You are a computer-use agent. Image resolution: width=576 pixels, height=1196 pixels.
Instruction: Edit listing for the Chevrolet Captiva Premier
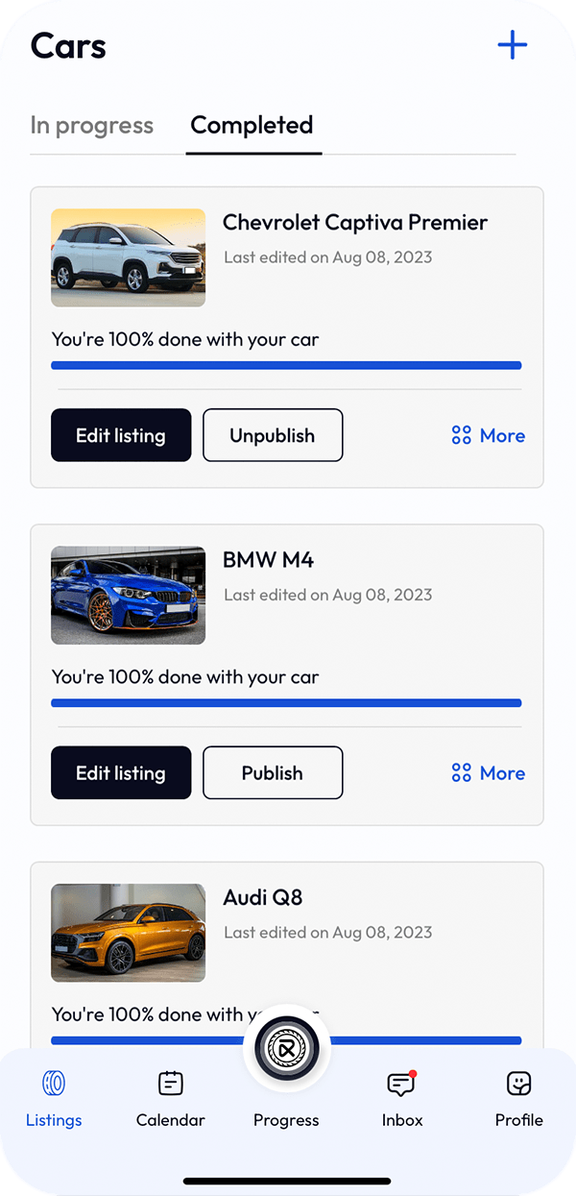pos(121,435)
